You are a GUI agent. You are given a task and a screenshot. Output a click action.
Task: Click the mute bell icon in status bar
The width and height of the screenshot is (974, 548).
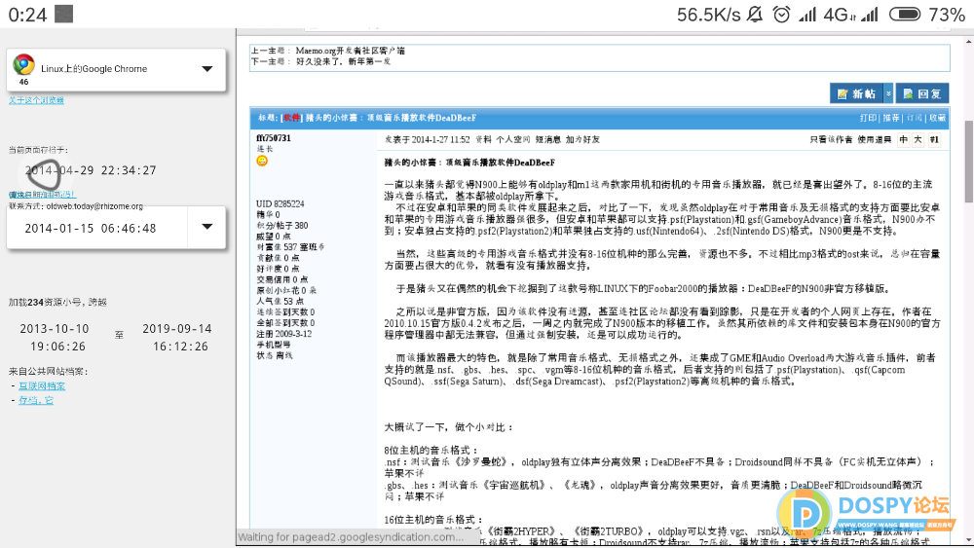[755, 15]
